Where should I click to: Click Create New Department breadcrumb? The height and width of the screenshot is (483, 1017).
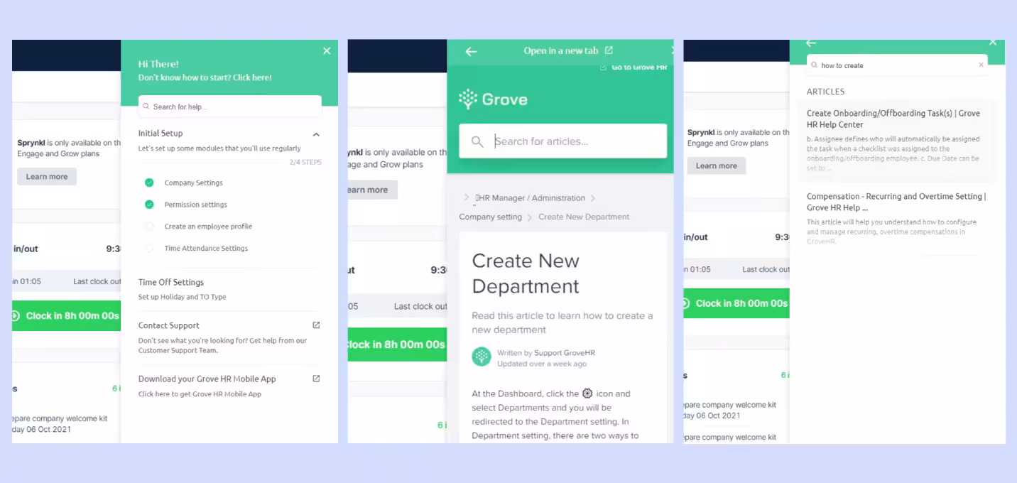click(584, 217)
